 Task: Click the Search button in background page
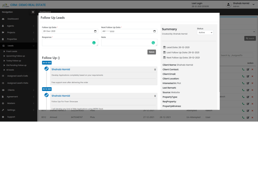pyautogui.click(x=250, y=38)
